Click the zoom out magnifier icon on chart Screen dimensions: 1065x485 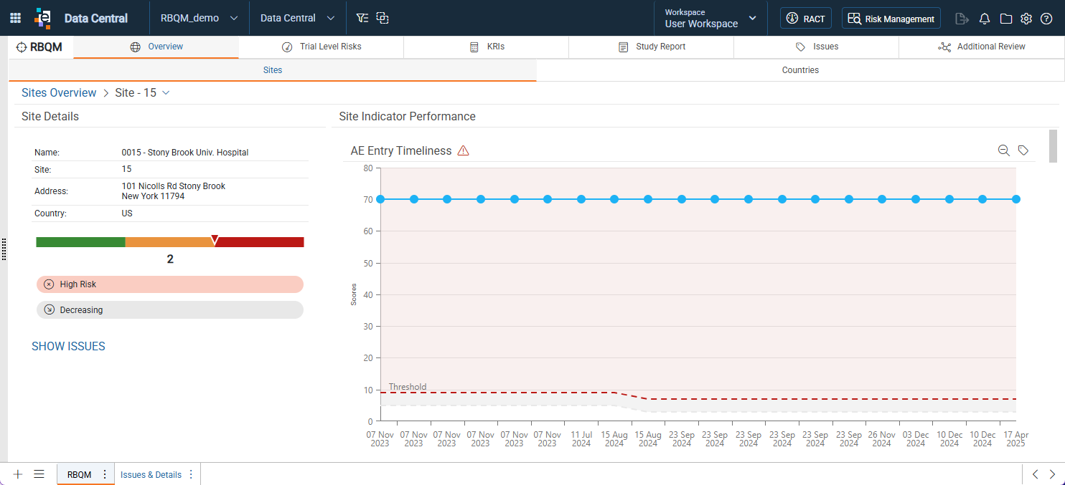point(1003,150)
